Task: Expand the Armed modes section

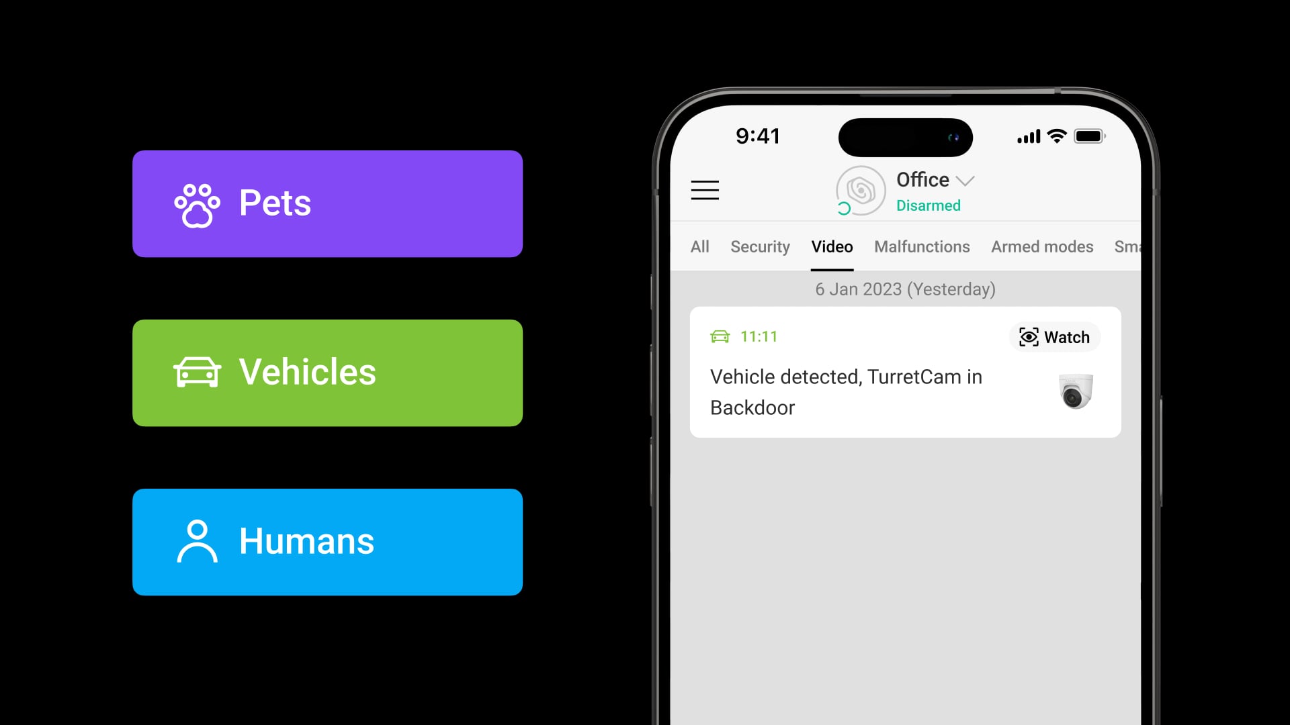Action: (1042, 246)
